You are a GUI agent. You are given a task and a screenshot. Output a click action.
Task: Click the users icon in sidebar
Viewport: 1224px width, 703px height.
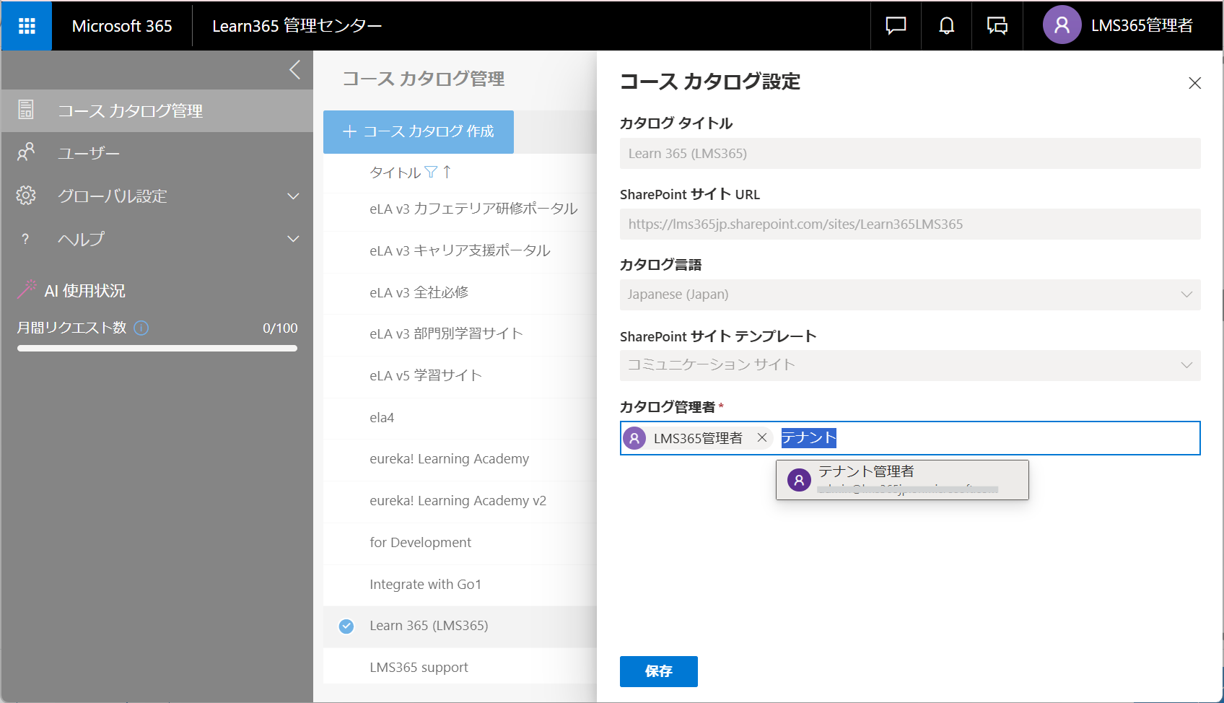(x=26, y=152)
